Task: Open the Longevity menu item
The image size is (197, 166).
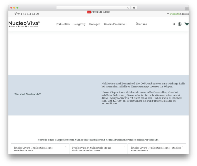Action: (x=80, y=24)
